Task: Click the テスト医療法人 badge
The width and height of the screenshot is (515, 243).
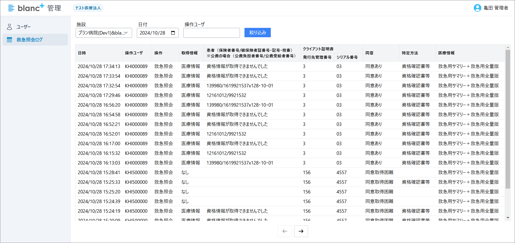Action: tap(88, 8)
